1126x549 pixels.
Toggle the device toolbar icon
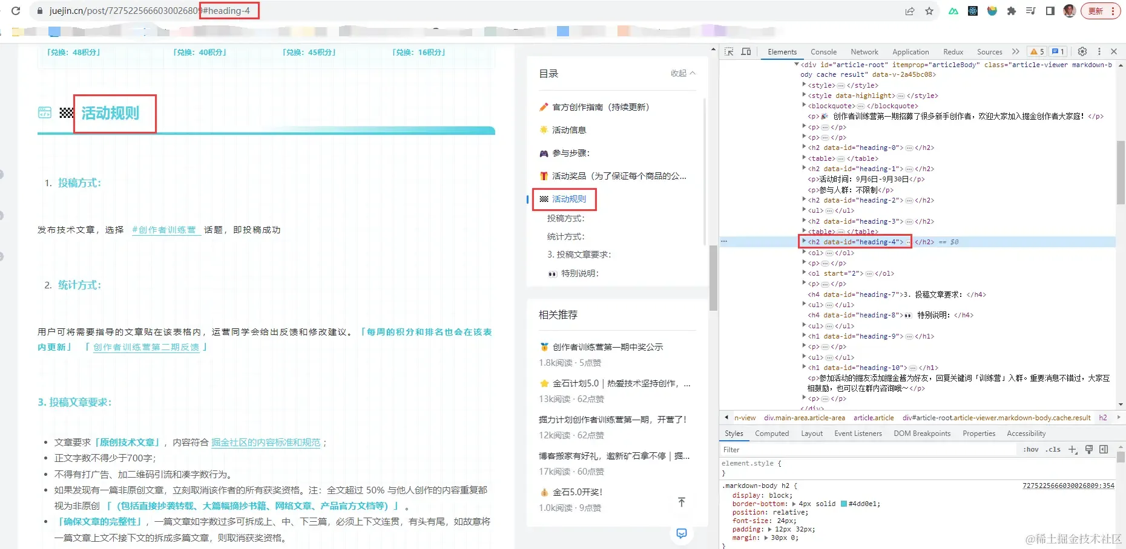pos(746,52)
